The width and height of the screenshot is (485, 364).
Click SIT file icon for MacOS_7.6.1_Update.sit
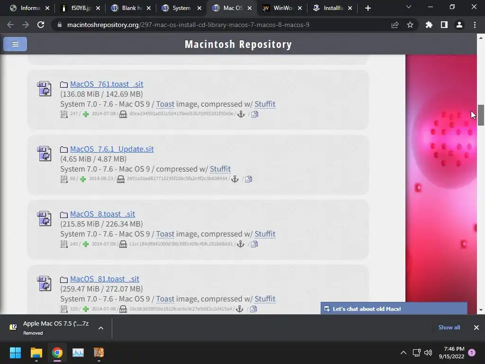point(45,154)
